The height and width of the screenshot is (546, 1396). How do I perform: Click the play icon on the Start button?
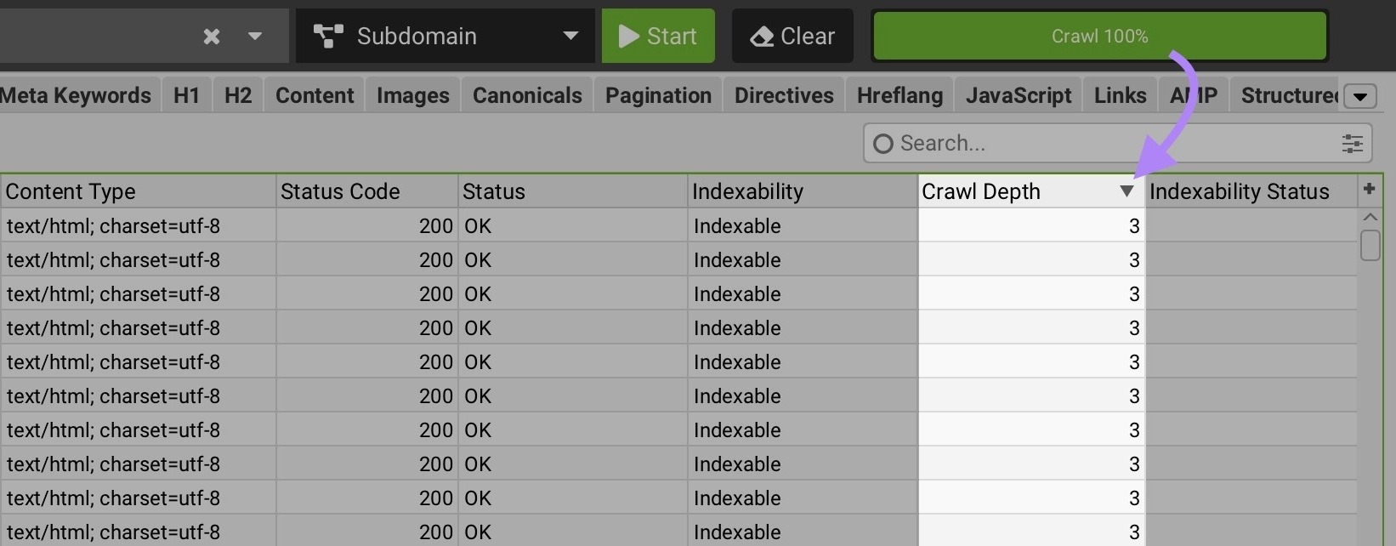click(630, 36)
